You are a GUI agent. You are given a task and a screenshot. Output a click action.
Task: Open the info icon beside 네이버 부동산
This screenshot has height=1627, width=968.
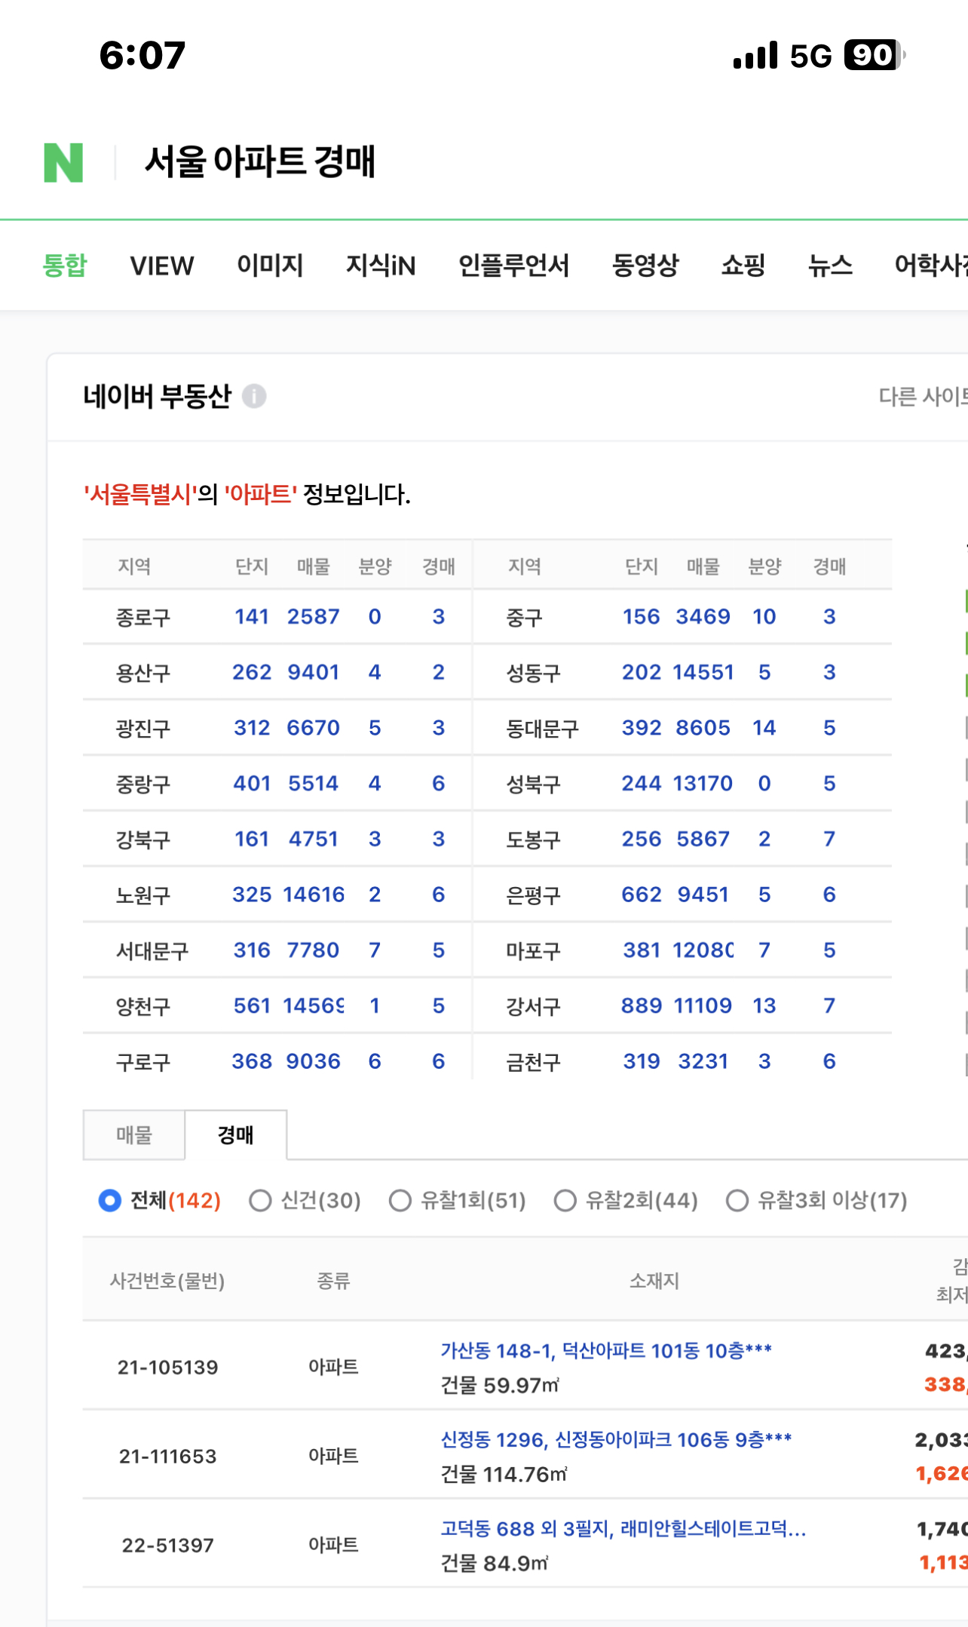(254, 396)
